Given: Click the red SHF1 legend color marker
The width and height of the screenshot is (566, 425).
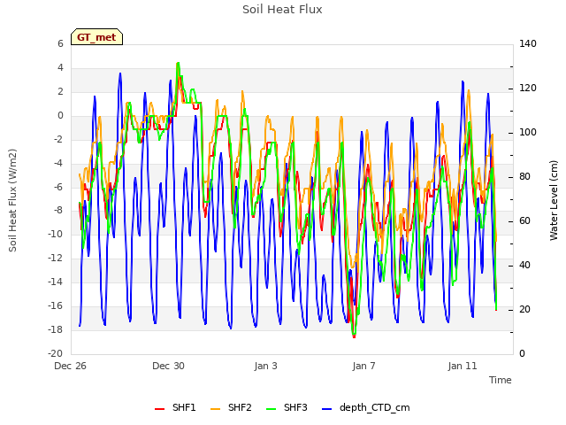Looking at the screenshot, I should point(159,409).
